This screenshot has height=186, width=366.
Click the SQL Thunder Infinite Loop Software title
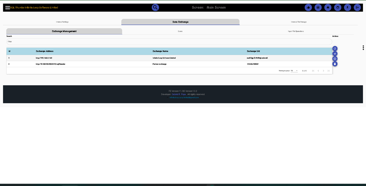[x=34, y=7]
